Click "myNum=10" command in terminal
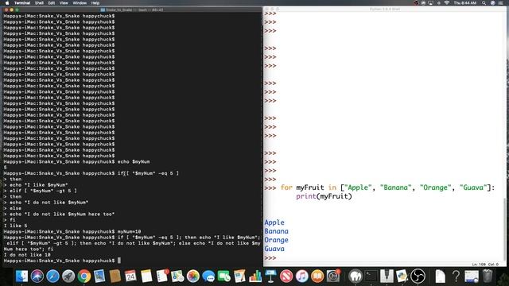Screen dimensions: 509x286 (x=129, y=231)
